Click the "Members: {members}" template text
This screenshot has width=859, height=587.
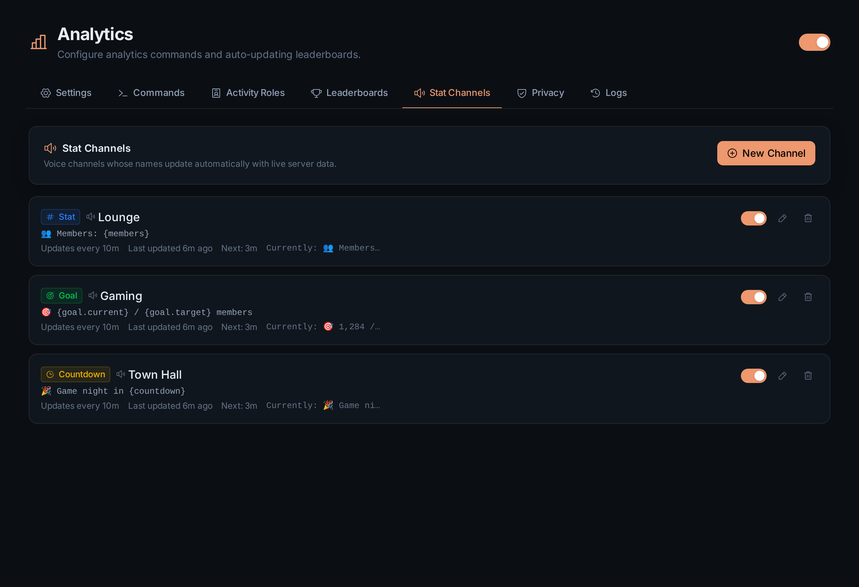(95, 234)
